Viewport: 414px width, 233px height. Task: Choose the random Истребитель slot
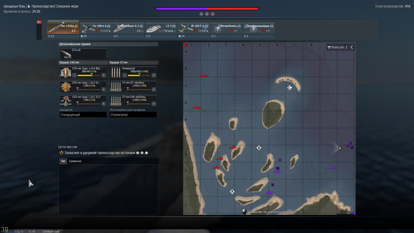(x=226, y=28)
